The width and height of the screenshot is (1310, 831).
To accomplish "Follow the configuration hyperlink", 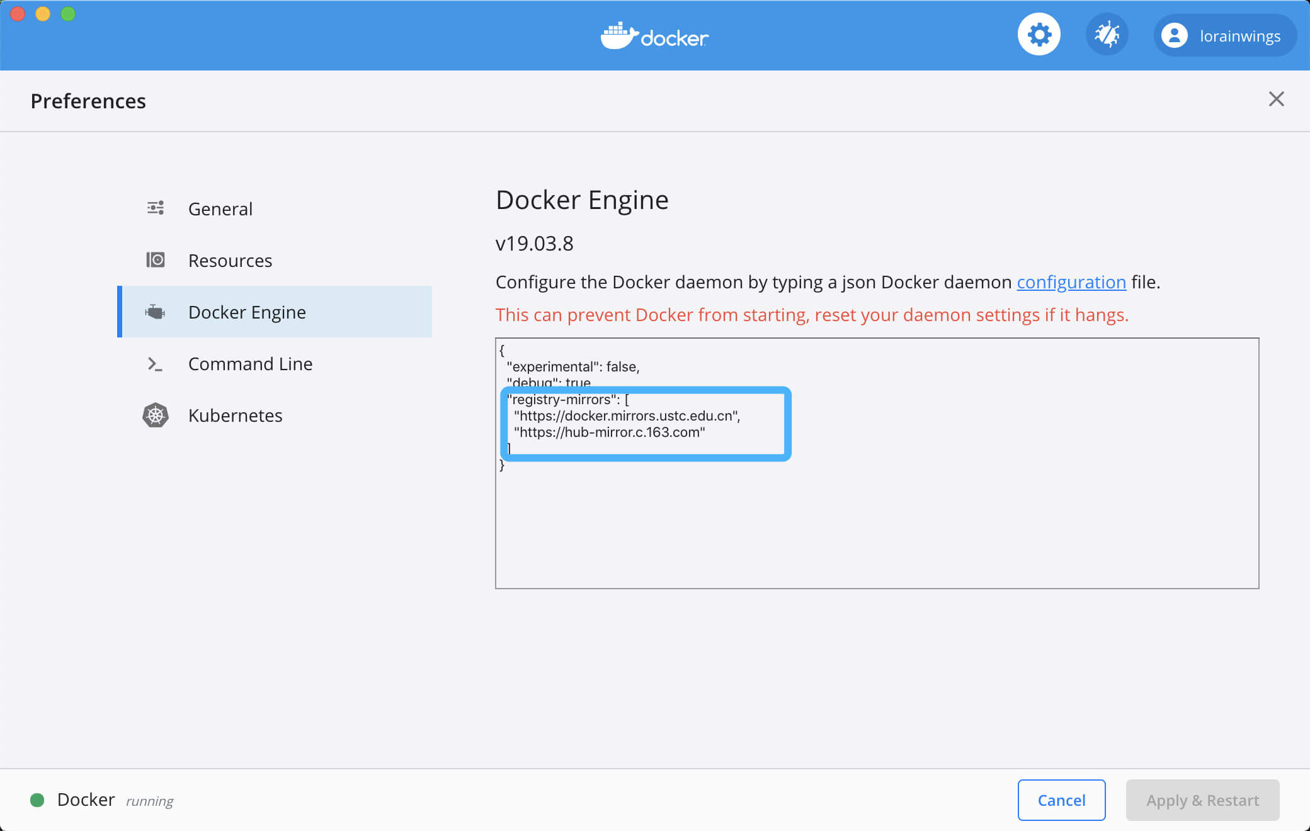I will pos(1071,282).
